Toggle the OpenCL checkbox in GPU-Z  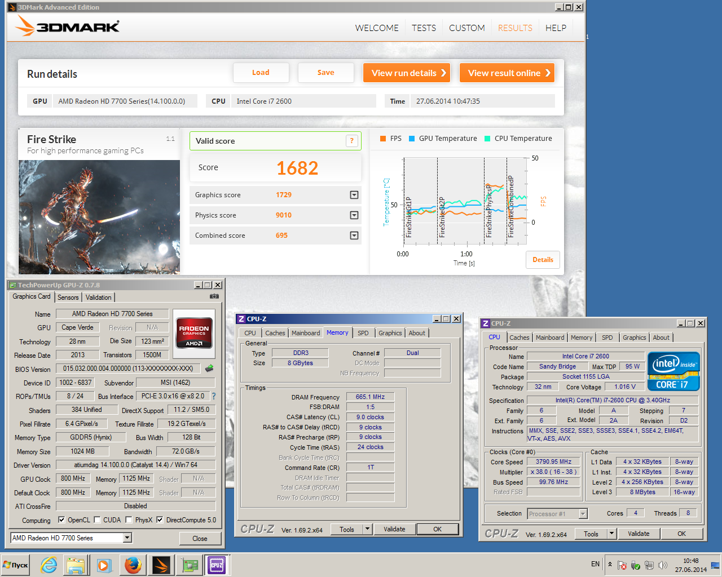coord(62,520)
